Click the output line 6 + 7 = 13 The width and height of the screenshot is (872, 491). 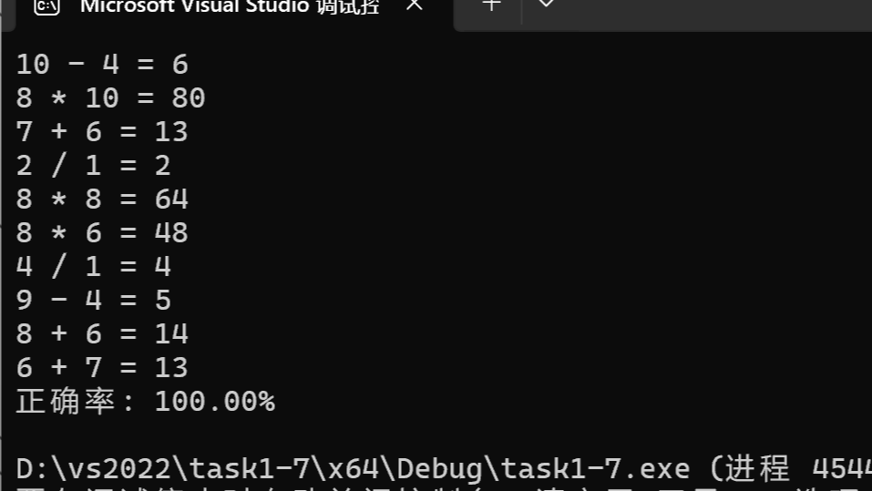(102, 368)
